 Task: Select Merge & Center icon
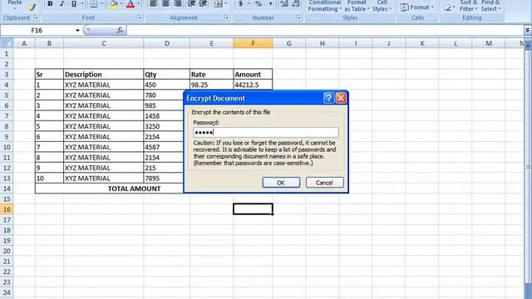point(218,3)
